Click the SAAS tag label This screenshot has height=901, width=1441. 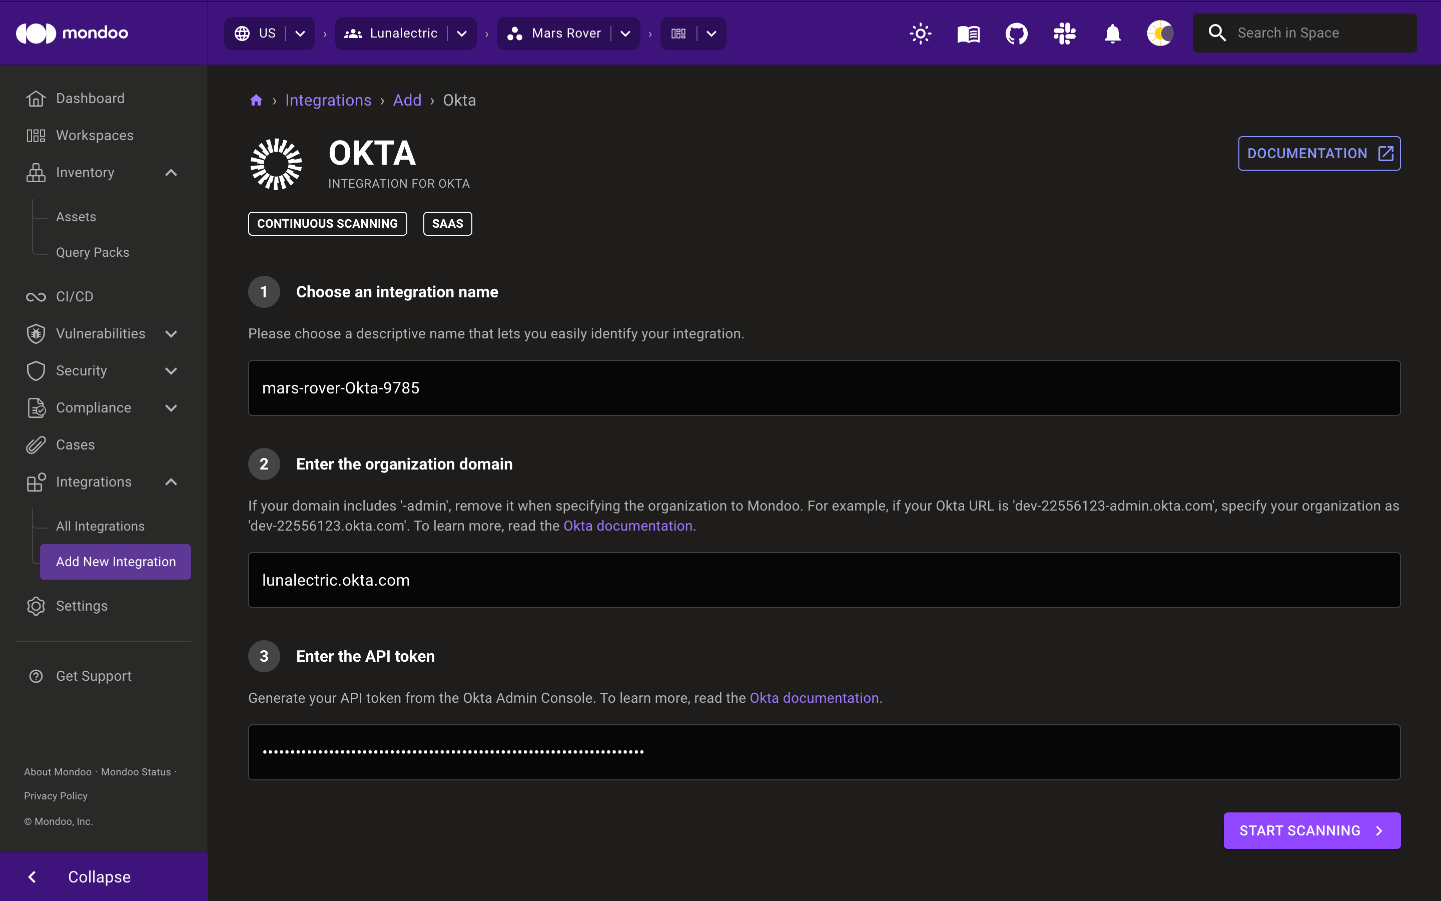(448, 223)
